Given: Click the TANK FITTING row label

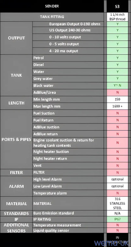Looking at the screenshot, I should pyautogui.click(x=52, y=17).
